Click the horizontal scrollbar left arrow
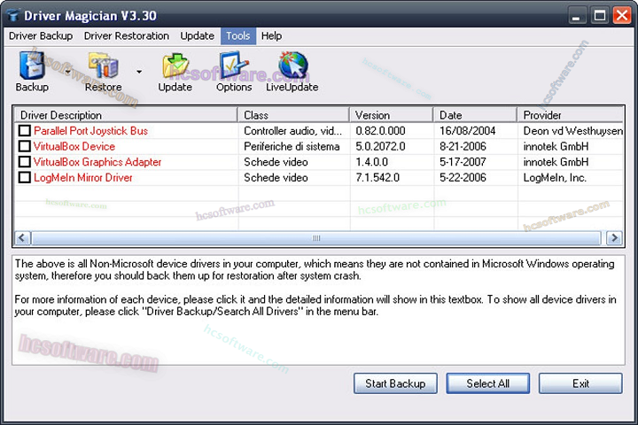This screenshot has height=425, width=638. click(x=22, y=238)
